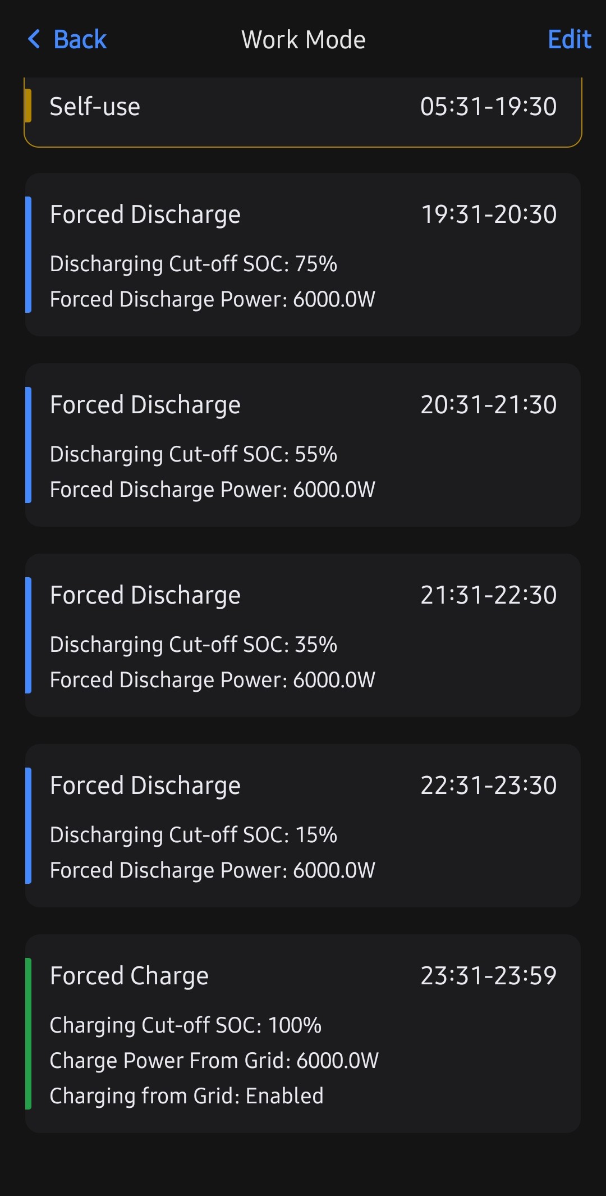This screenshot has height=1196, width=606.
Task: Open the Forced Discharge 20:31-21:30 card
Action: [303, 445]
